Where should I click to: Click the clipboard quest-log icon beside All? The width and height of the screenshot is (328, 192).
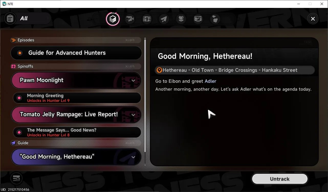point(10,19)
